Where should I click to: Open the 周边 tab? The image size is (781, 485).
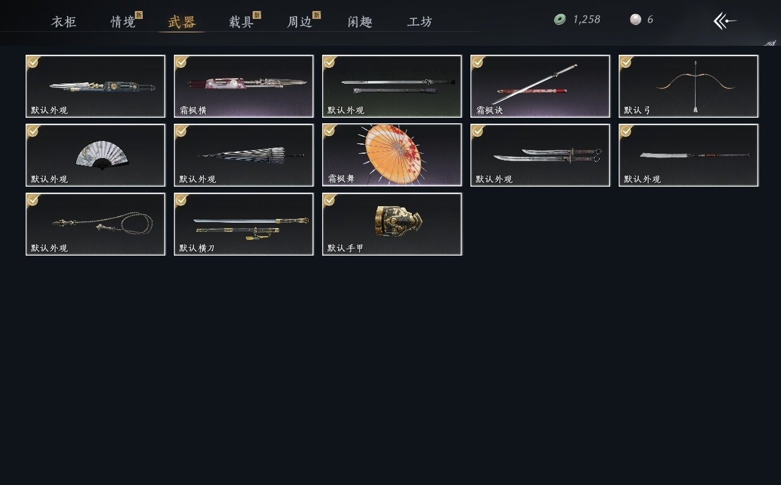click(300, 22)
